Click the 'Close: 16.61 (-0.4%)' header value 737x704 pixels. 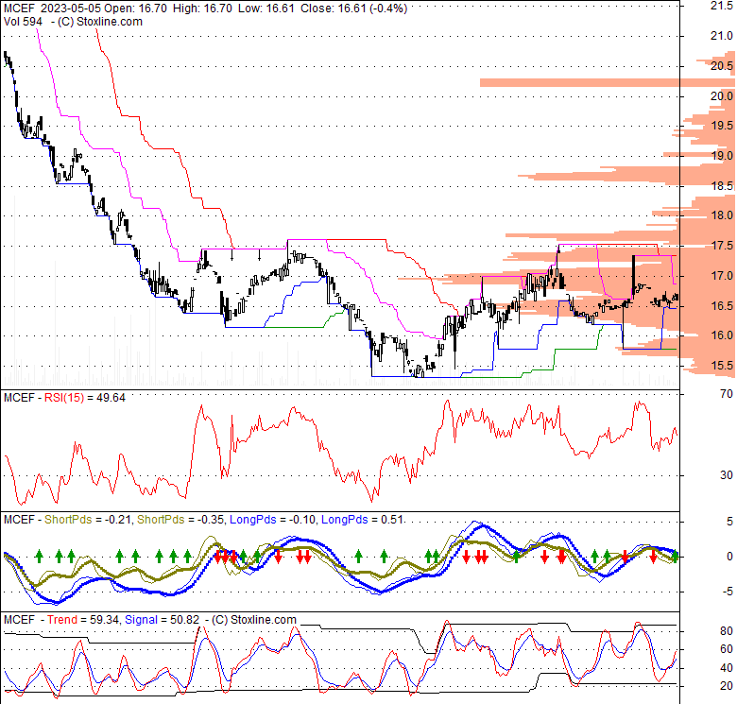[x=354, y=9]
